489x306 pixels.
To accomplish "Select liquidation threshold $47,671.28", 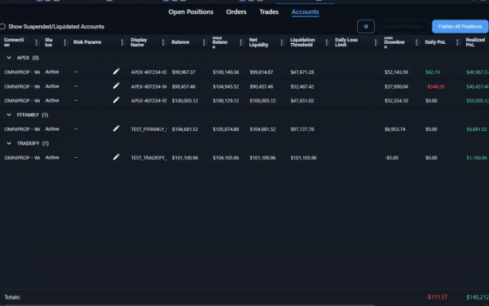I will [x=302, y=72].
